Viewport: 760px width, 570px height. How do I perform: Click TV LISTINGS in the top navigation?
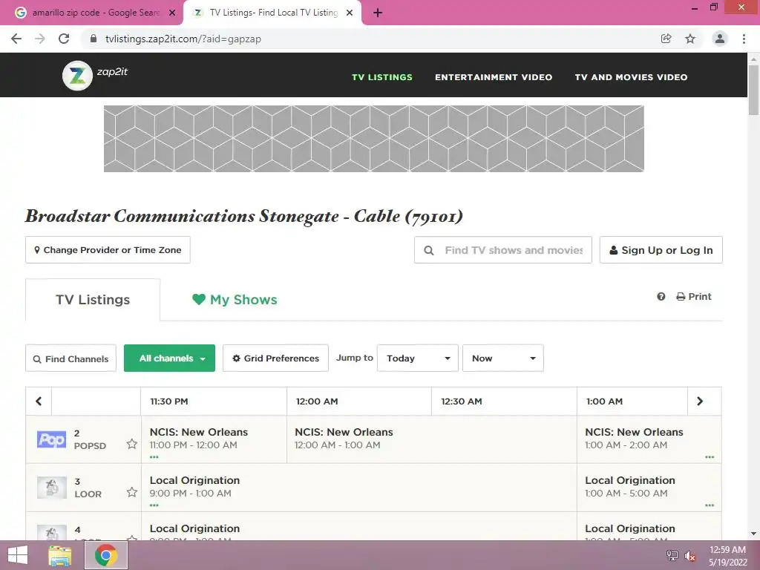coord(382,77)
